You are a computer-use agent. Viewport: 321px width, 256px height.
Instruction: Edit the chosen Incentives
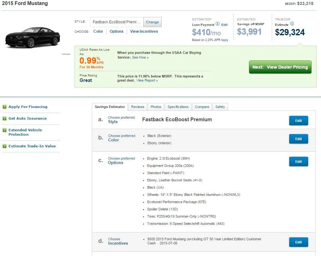click(298, 242)
